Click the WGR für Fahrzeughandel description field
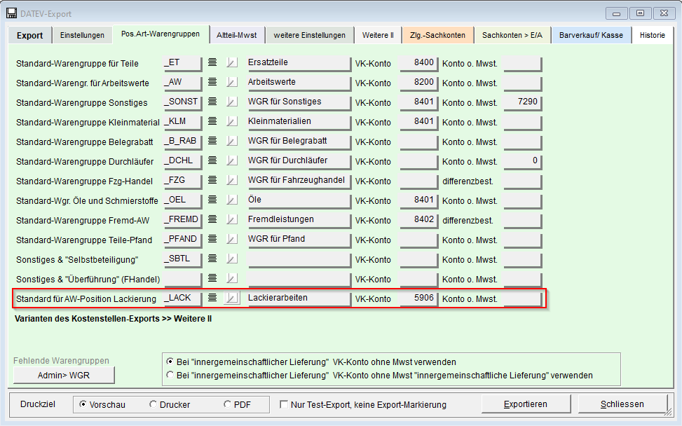 click(x=299, y=181)
